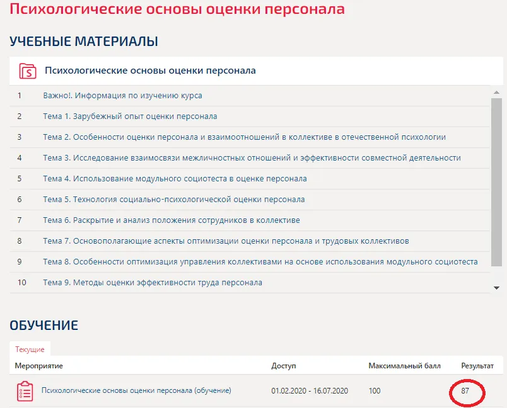Switch to the Текущие tab
The height and width of the screenshot is (408, 507).
(30, 349)
